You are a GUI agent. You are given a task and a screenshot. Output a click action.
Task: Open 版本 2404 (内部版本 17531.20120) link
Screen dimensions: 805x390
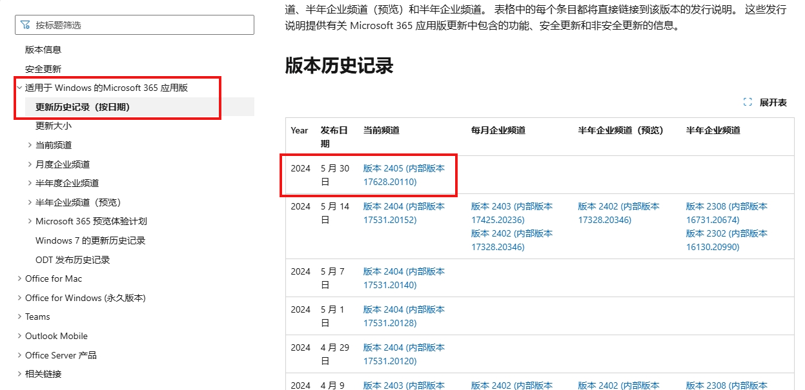[x=404, y=355]
